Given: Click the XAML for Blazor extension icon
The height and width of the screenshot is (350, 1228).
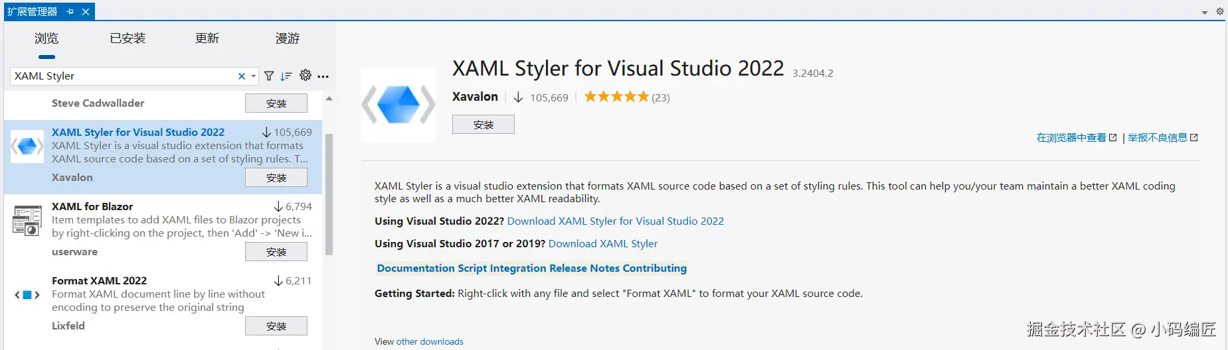Looking at the screenshot, I should 27,220.
